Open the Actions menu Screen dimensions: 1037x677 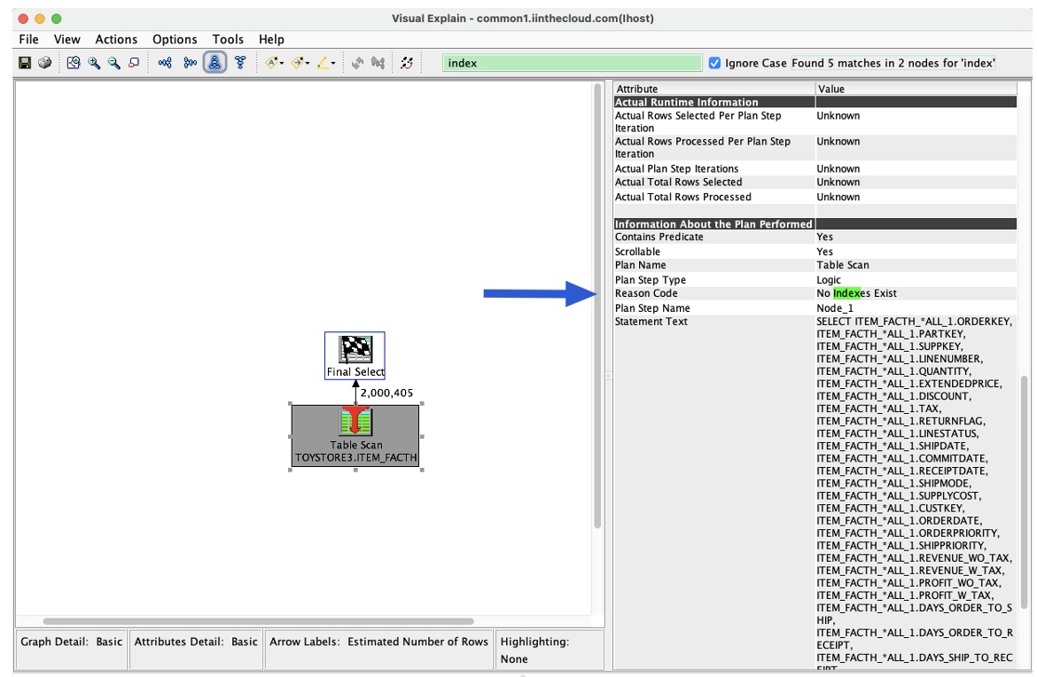coord(114,39)
